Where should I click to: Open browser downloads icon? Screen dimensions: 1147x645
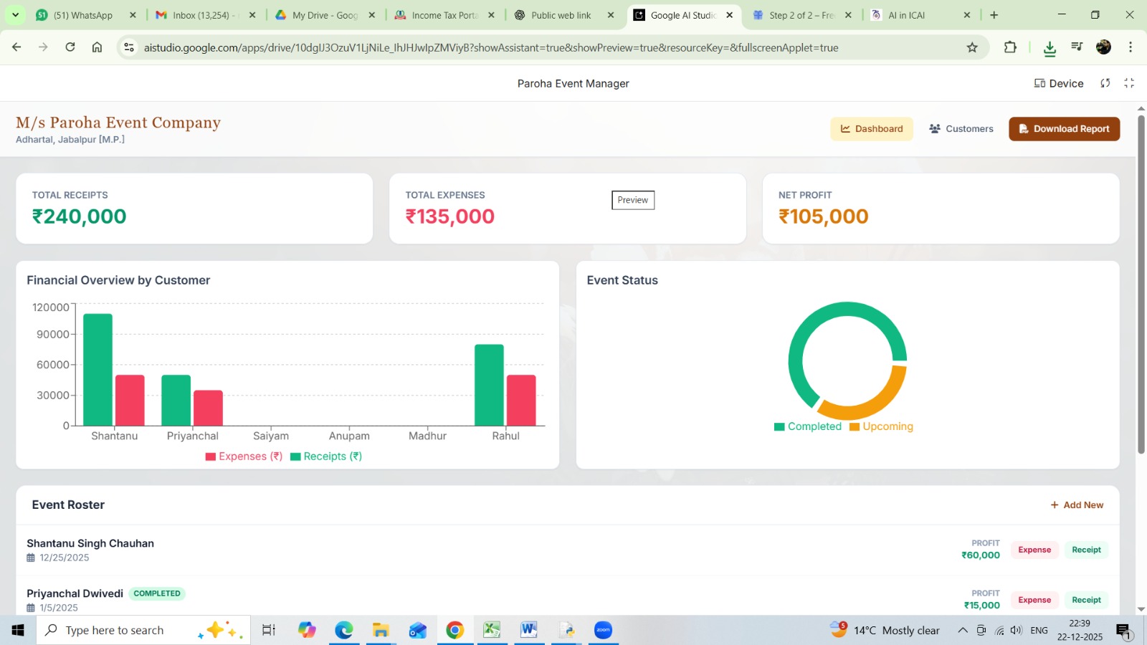1050,48
